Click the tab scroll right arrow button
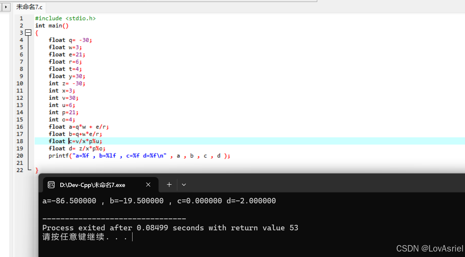The image size is (465, 257). [6, 7]
